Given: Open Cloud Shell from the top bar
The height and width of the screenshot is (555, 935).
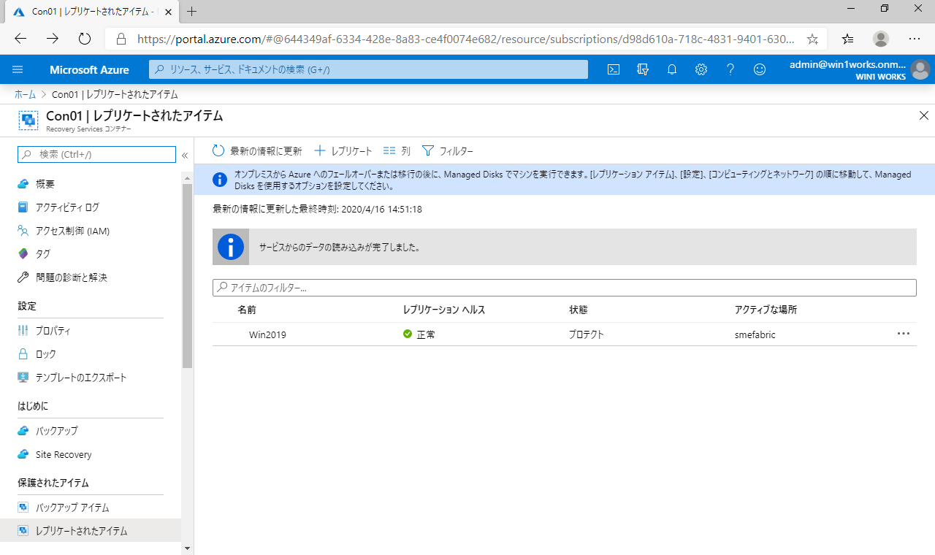Looking at the screenshot, I should (x=614, y=69).
